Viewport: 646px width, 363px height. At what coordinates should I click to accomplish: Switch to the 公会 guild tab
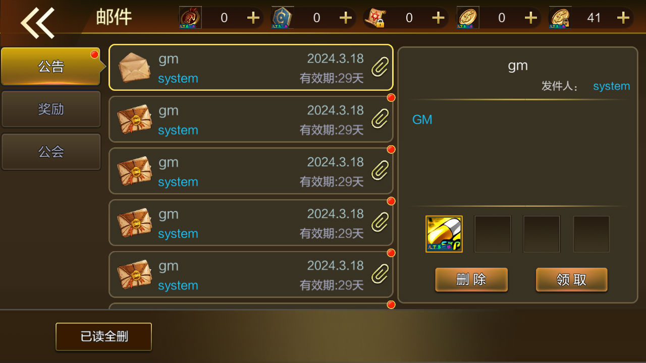[x=51, y=152]
